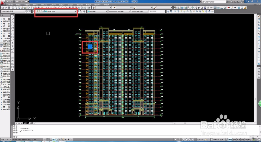The image size is (261, 142).
Task: Toggle 编组 status bar button
Action: click(x=230, y=139)
